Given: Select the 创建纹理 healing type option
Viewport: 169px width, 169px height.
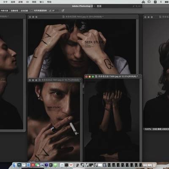Looking at the screenshot, I should pos(14,11).
